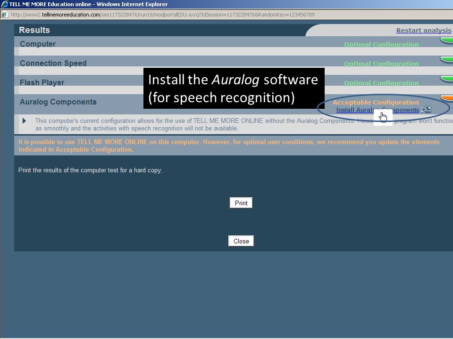Click the green status indicator for Computer
Viewport: 453px width, 339px height.
[x=446, y=40]
